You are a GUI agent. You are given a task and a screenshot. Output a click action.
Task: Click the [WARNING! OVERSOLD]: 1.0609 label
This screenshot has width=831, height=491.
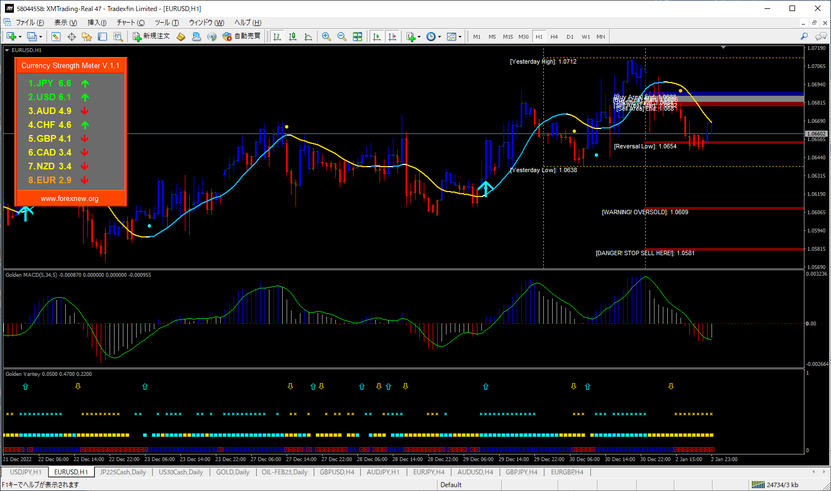pyautogui.click(x=645, y=212)
